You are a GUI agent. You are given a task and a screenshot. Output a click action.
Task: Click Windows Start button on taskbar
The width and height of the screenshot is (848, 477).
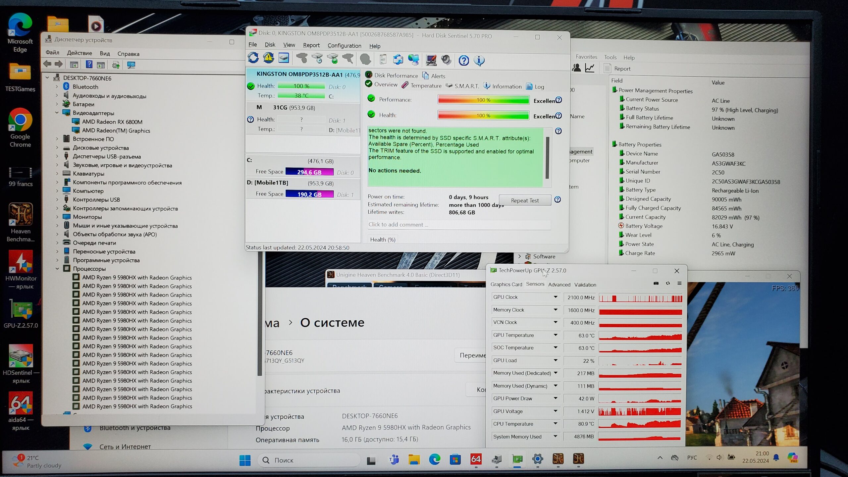[x=245, y=460]
